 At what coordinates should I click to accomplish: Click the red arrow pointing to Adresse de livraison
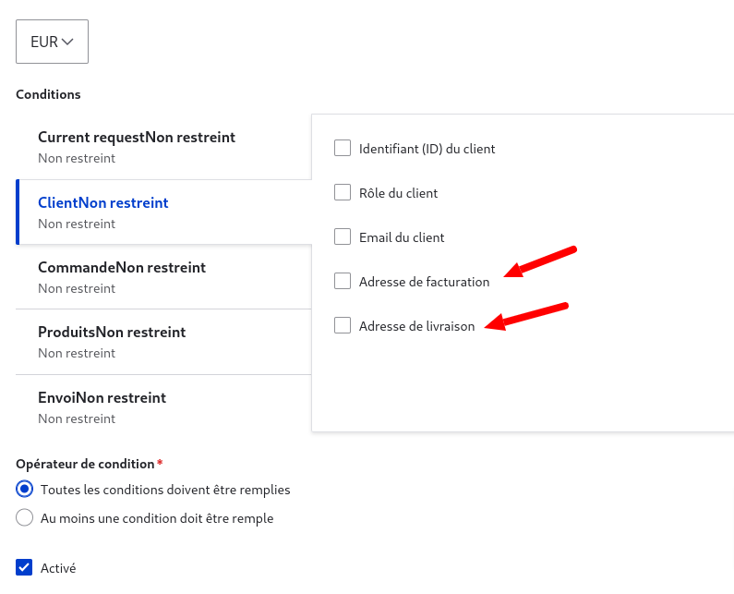click(526, 315)
